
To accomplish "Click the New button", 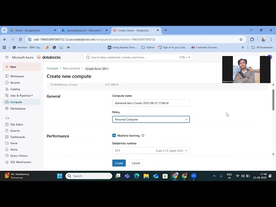I will pyautogui.click(x=22, y=67).
